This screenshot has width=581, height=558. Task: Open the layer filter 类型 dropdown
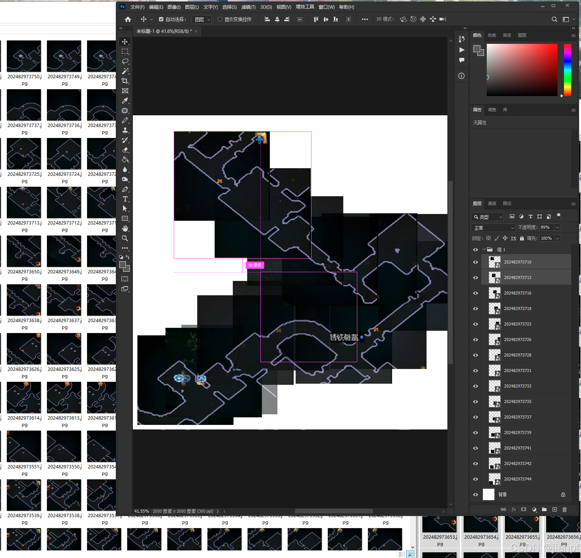pos(487,217)
